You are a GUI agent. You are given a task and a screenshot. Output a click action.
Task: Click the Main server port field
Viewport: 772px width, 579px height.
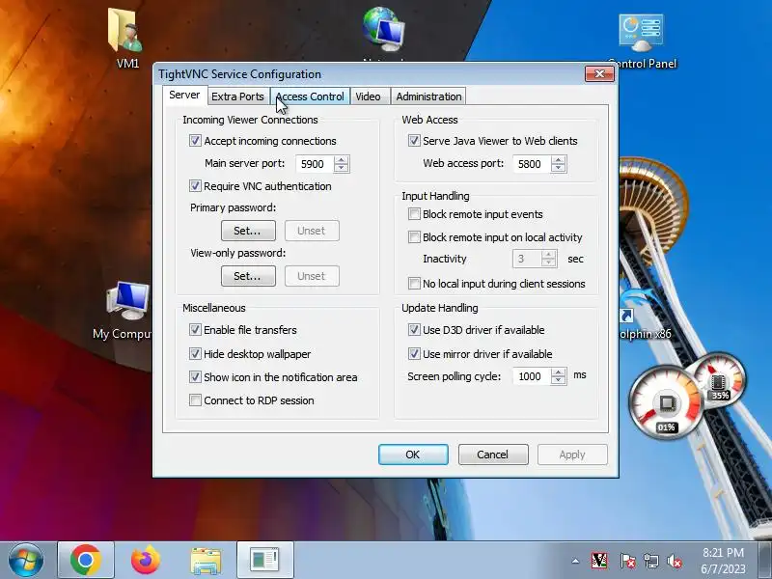coord(316,164)
